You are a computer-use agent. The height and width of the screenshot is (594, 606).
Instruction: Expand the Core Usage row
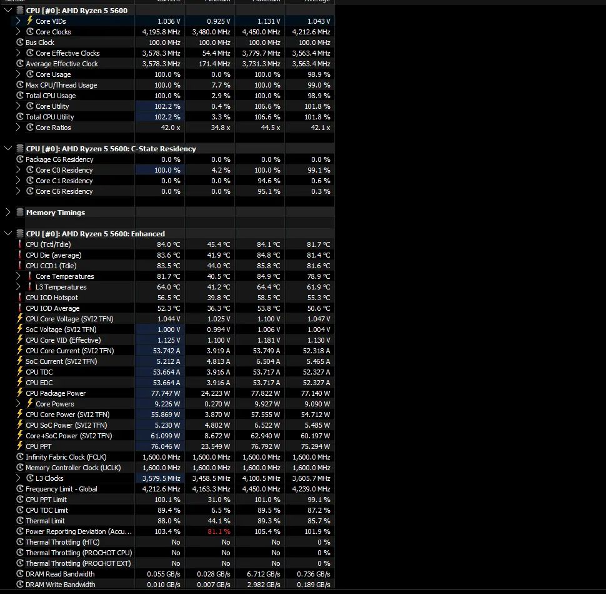click(x=17, y=74)
